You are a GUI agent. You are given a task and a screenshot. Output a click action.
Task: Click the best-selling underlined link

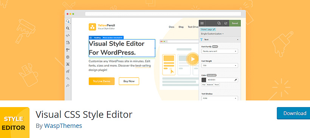tap(143, 66)
